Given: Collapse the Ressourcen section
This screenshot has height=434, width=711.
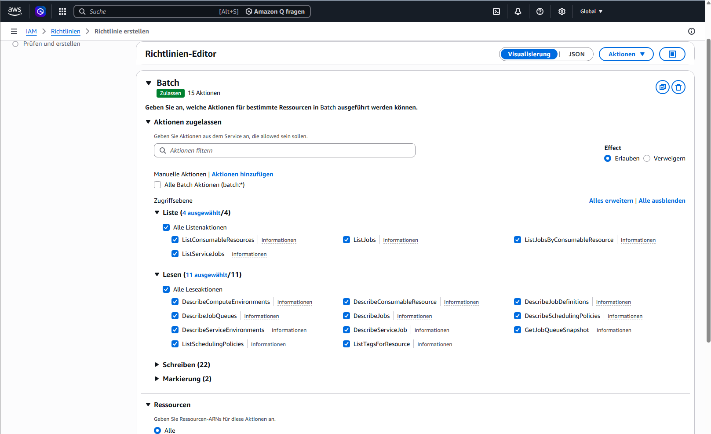Looking at the screenshot, I should pos(148,405).
